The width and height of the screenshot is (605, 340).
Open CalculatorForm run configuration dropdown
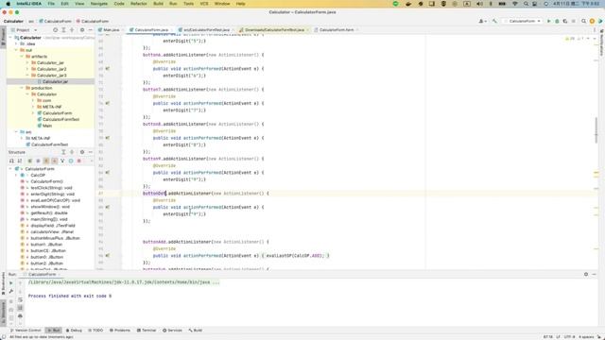tap(523, 21)
